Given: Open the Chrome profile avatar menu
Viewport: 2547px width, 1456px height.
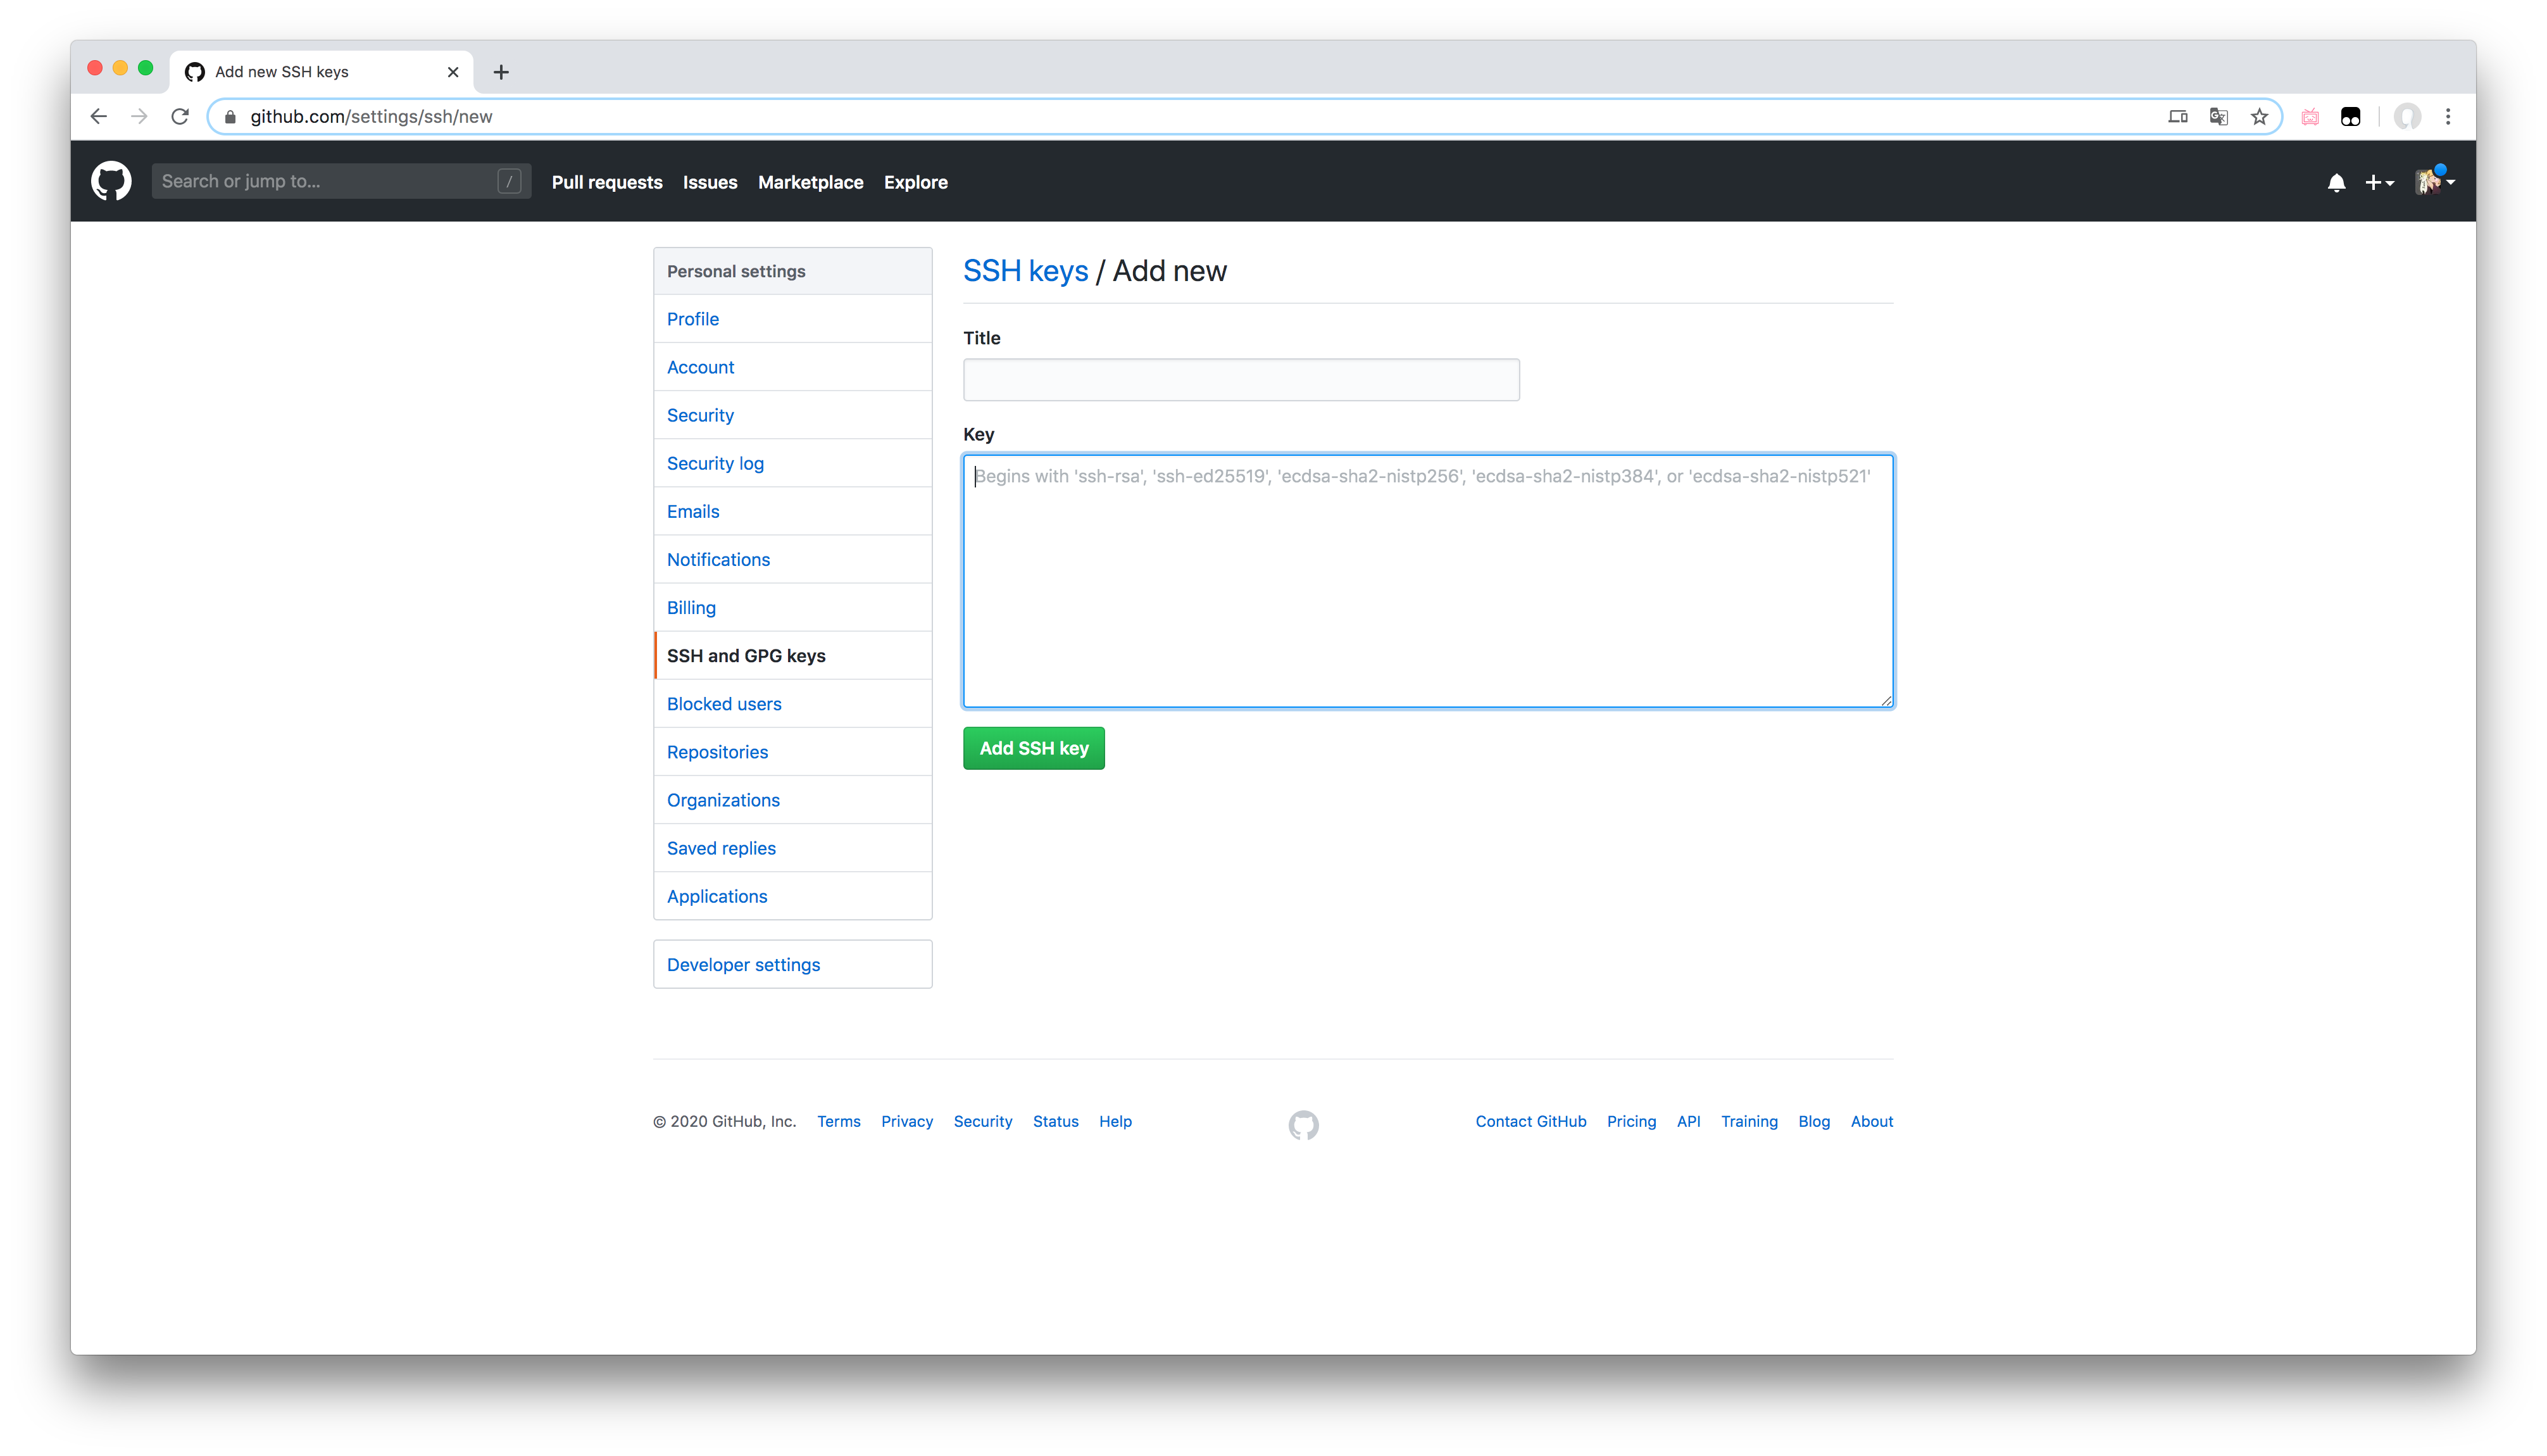Looking at the screenshot, I should [x=2407, y=117].
